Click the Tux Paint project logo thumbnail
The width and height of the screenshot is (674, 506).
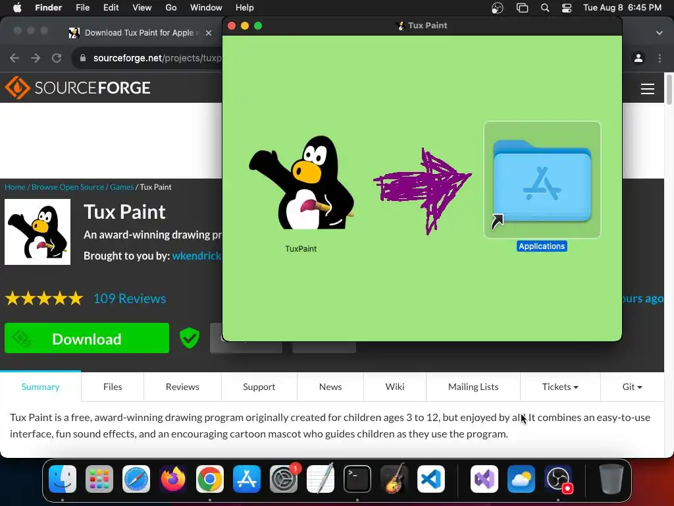[x=38, y=232]
